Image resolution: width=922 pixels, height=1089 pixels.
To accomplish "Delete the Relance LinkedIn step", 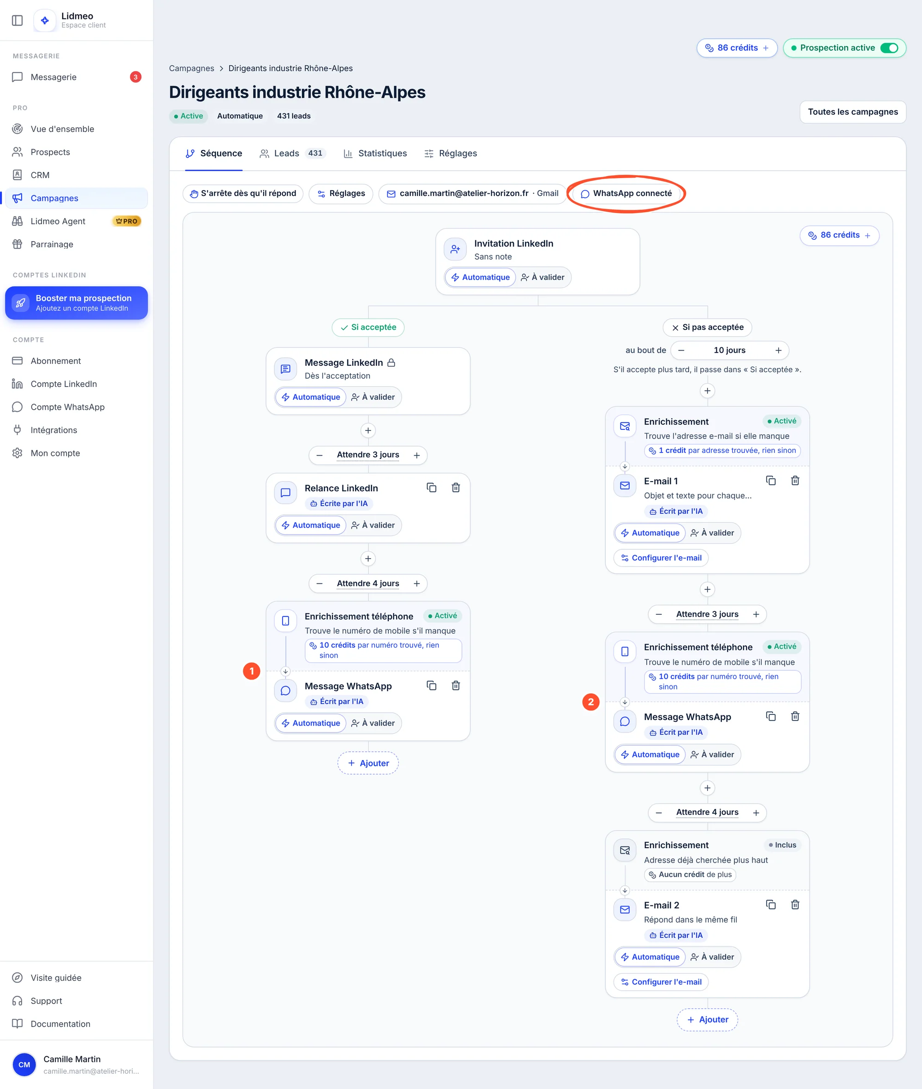I will click(x=456, y=488).
